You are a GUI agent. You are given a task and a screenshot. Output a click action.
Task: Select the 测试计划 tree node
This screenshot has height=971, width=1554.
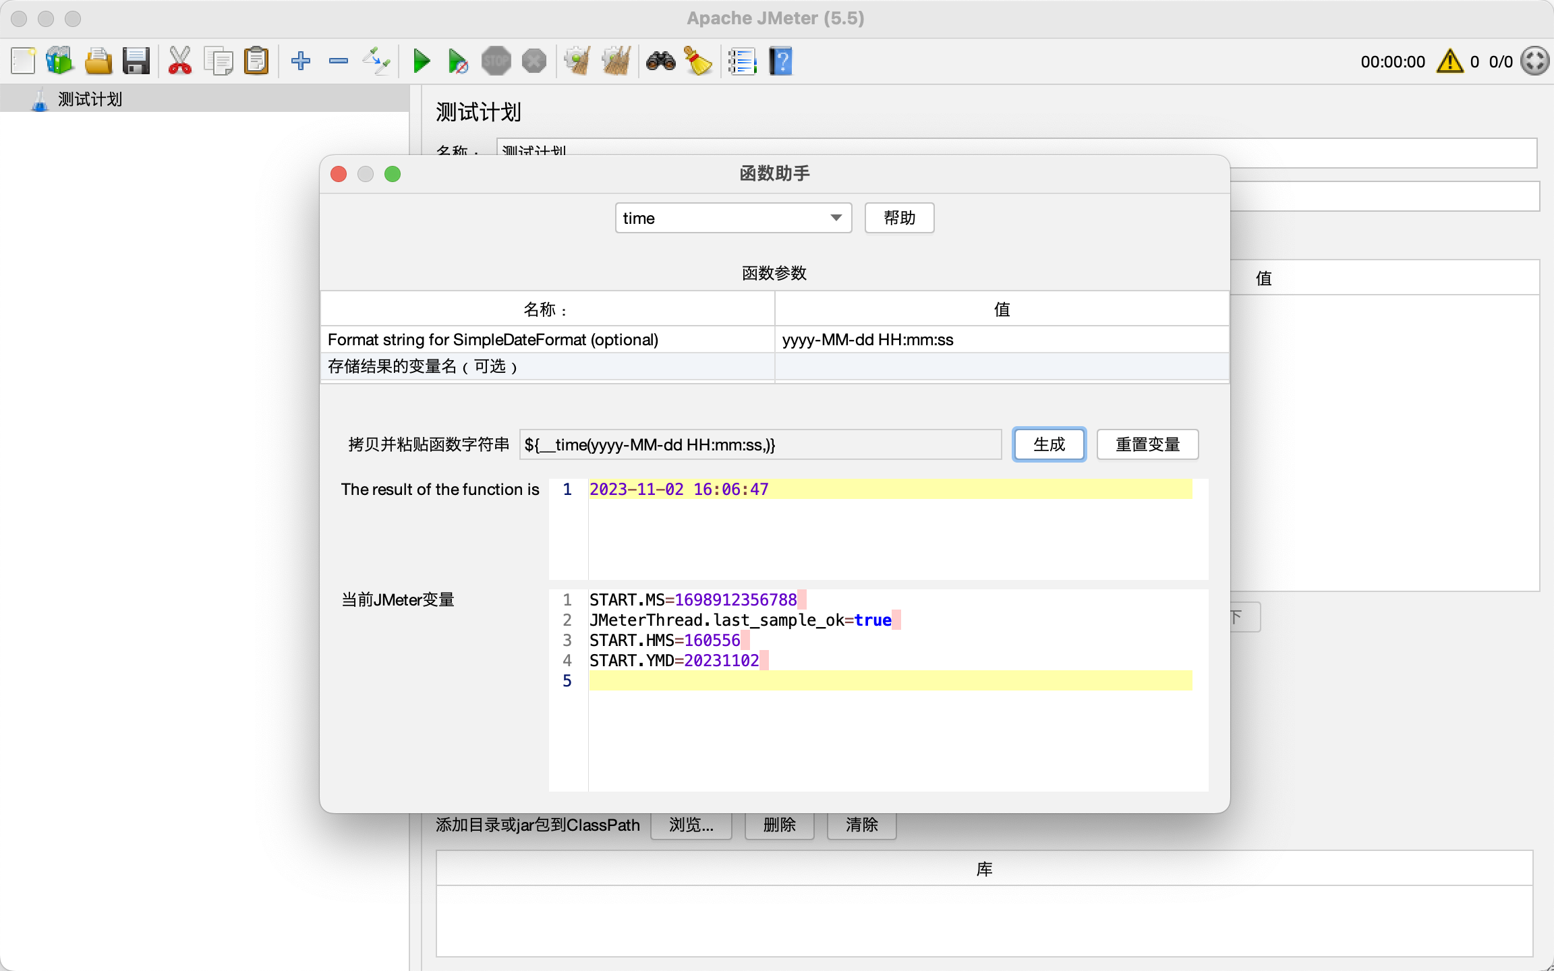click(90, 99)
